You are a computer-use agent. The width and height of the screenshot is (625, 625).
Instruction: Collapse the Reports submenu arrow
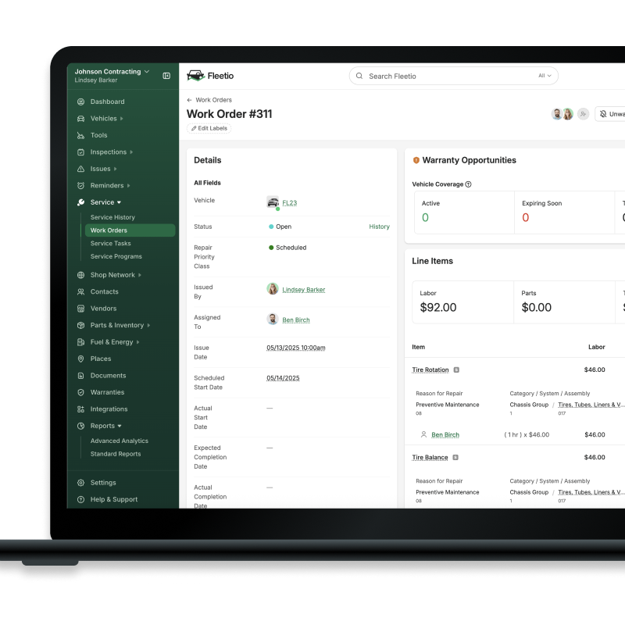click(x=120, y=426)
